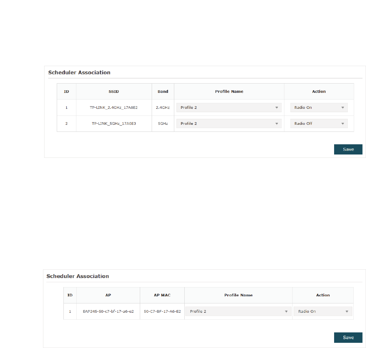Select the SSID column header
Screen dimensions: 366x348
click(114, 91)
